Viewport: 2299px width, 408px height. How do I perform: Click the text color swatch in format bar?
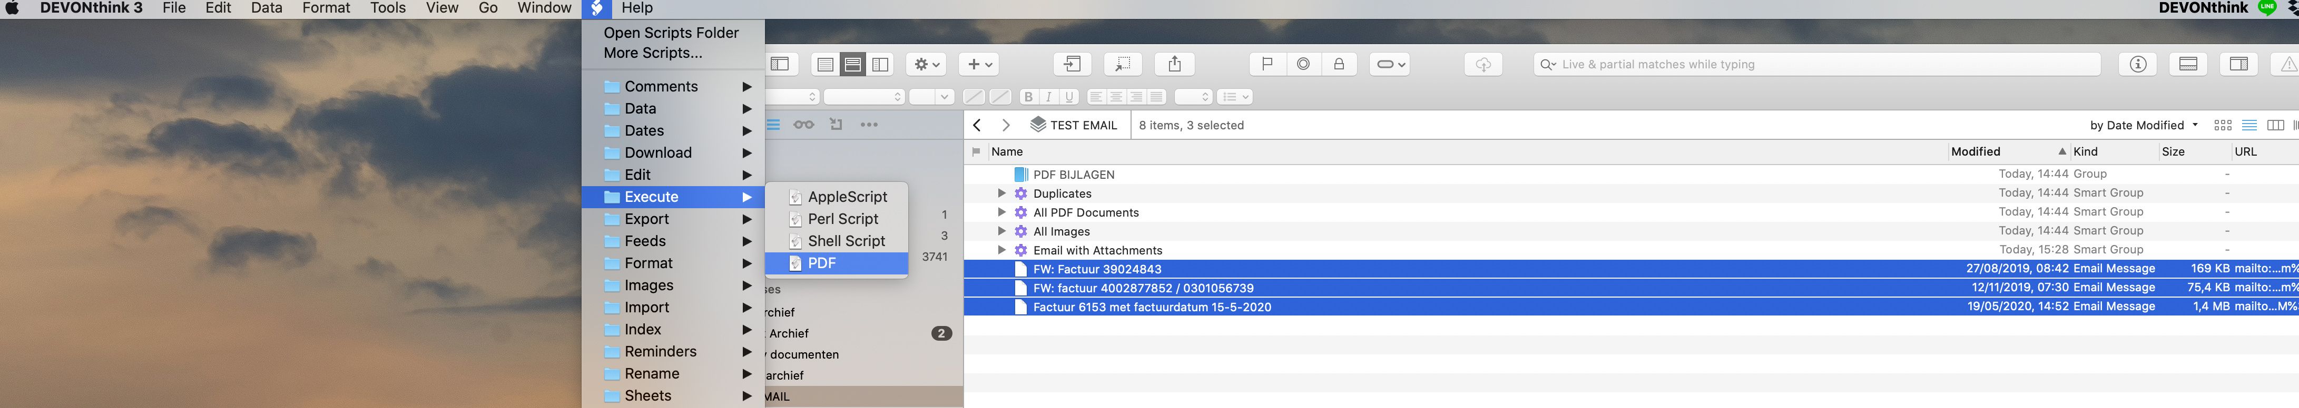click(x=974, y=97)
